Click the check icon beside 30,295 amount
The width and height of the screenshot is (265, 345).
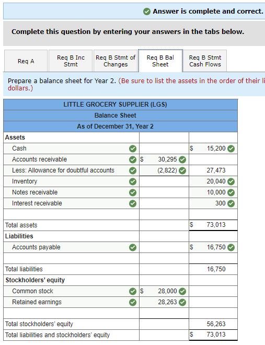(x=182, y=159)
